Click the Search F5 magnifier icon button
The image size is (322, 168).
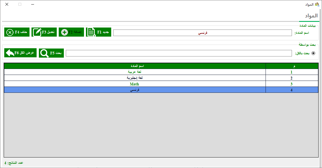pos(51,53)
